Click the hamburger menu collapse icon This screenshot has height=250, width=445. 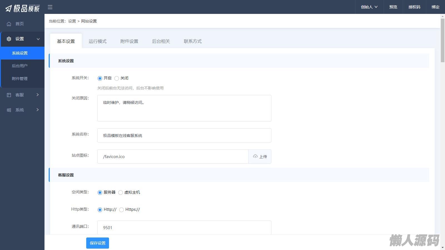[x=50, y=7]
